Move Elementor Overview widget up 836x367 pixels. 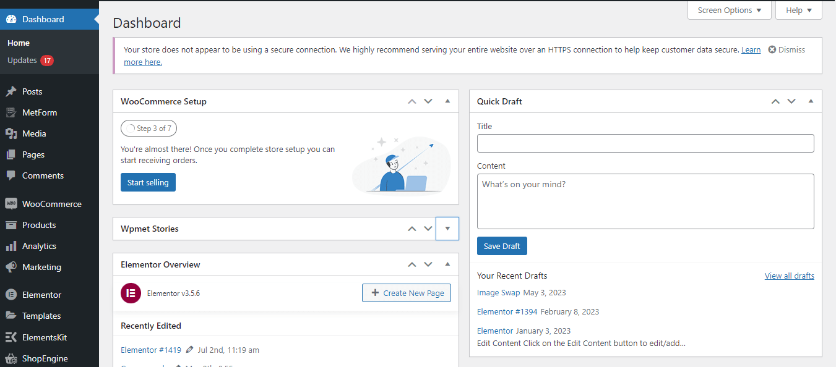(412, 264)
